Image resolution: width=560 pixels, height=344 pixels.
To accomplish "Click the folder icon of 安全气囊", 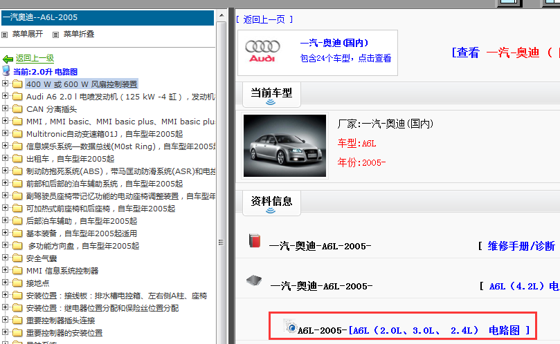I will coord(17,258).
